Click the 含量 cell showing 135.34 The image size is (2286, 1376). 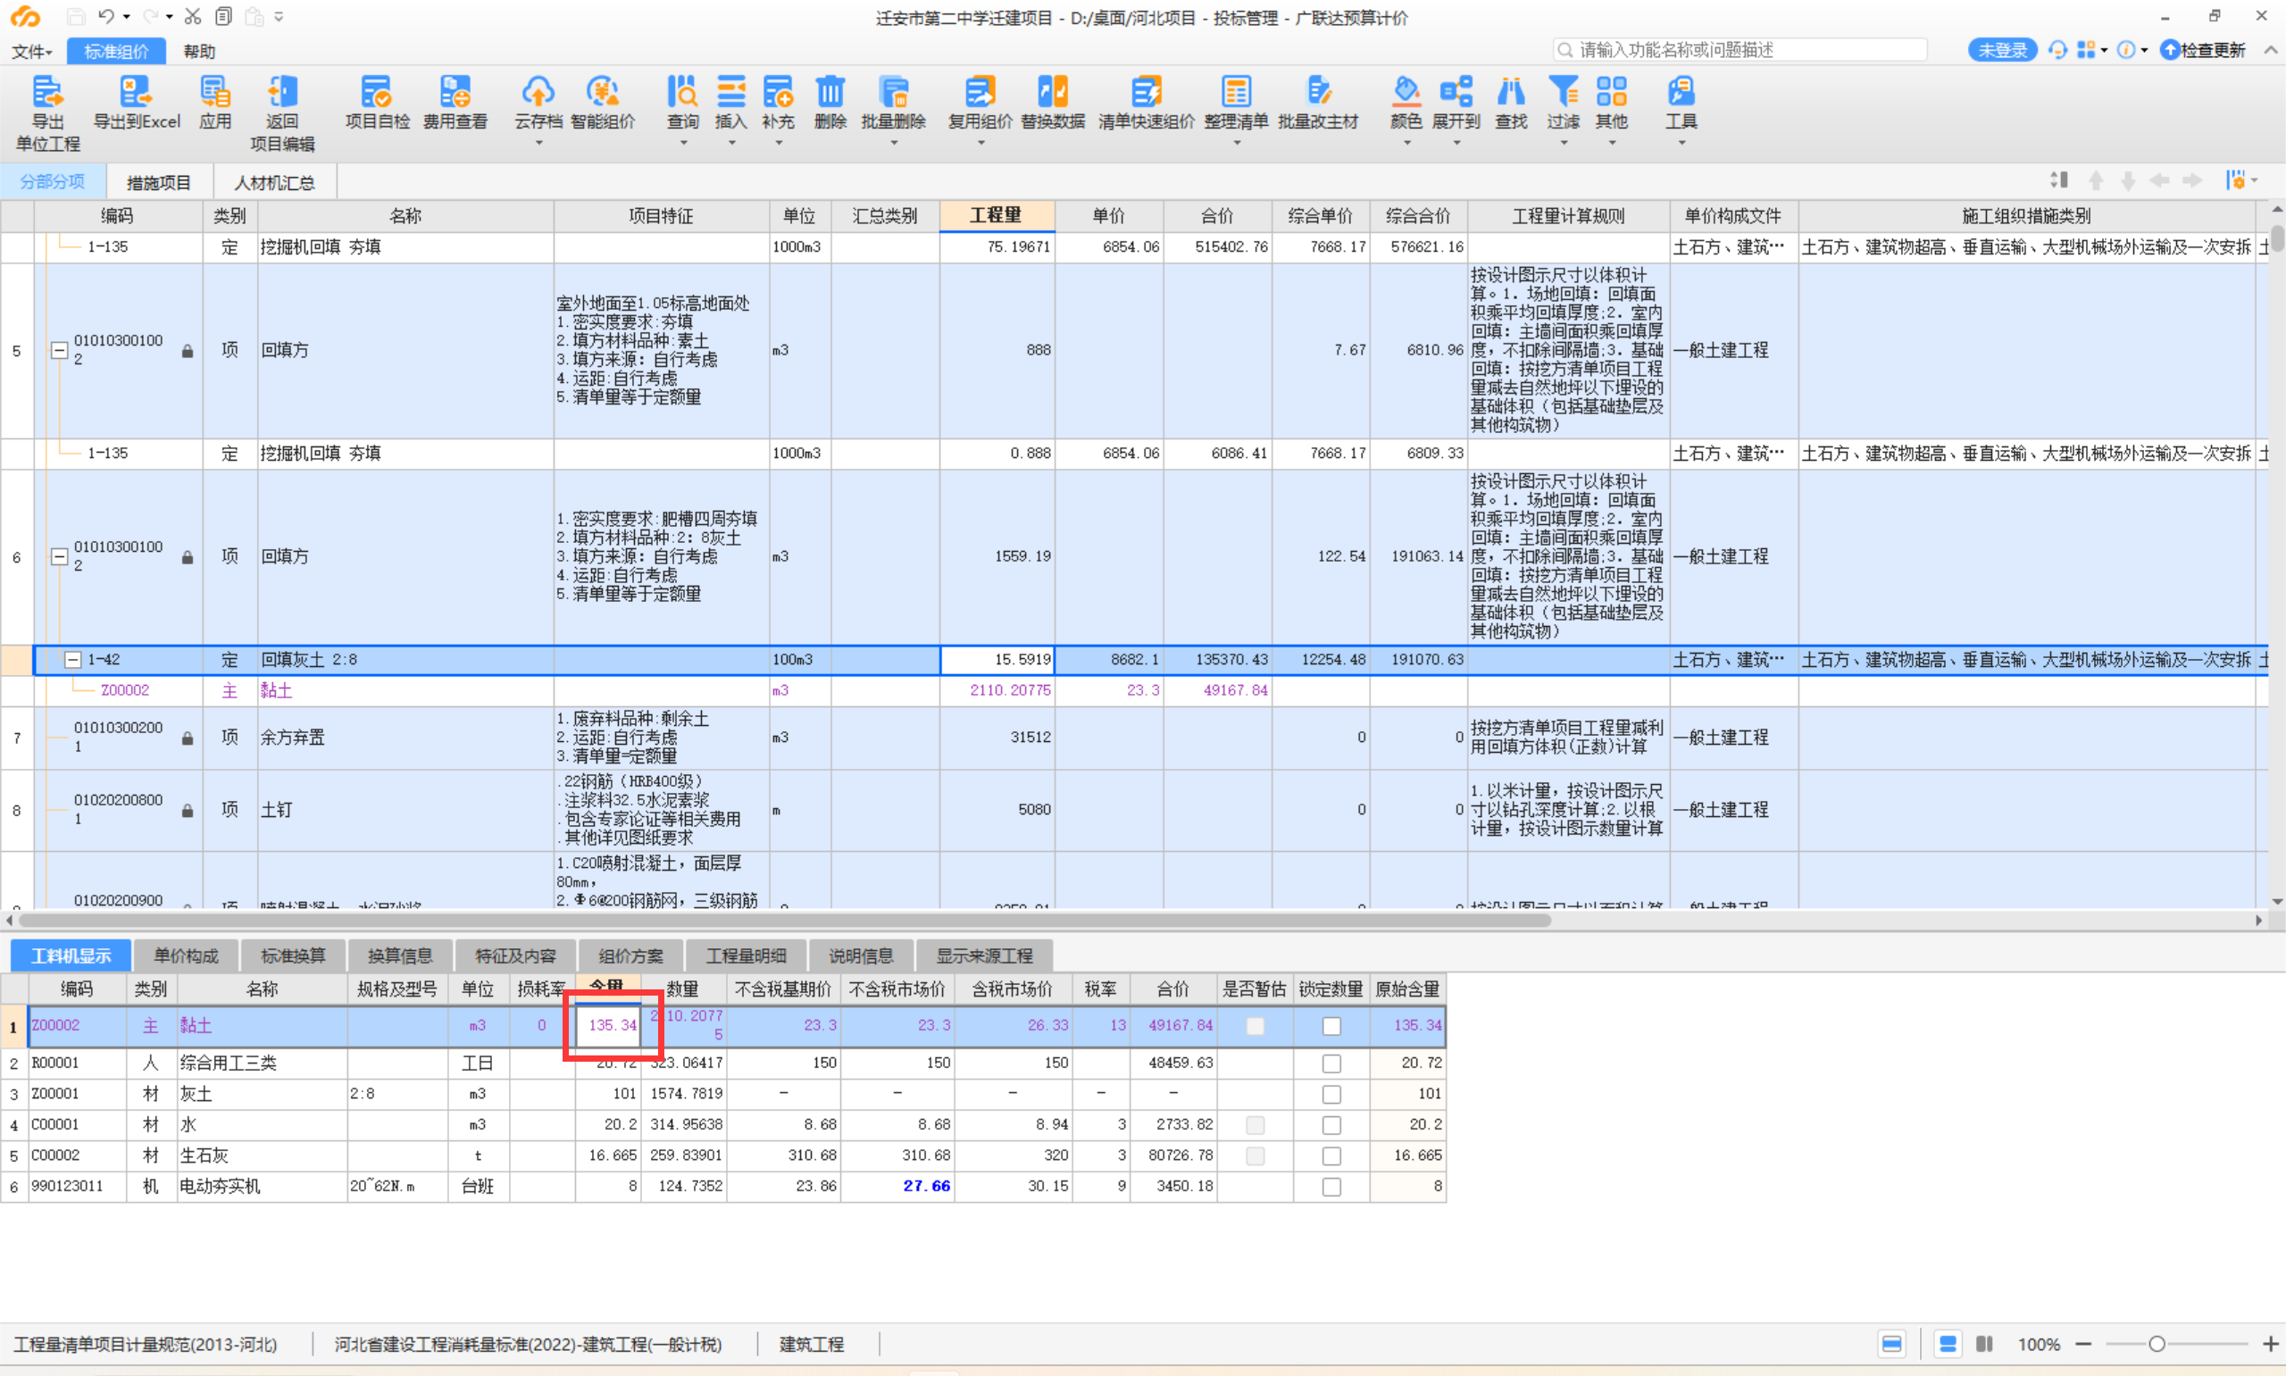(x=608, y=1025)
